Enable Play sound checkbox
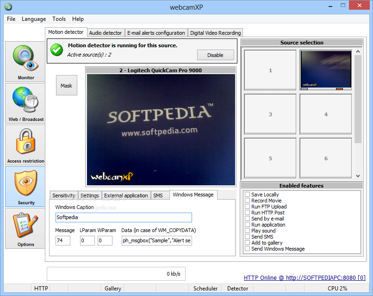This screenshot has width=373, height=296. (248, 231)
